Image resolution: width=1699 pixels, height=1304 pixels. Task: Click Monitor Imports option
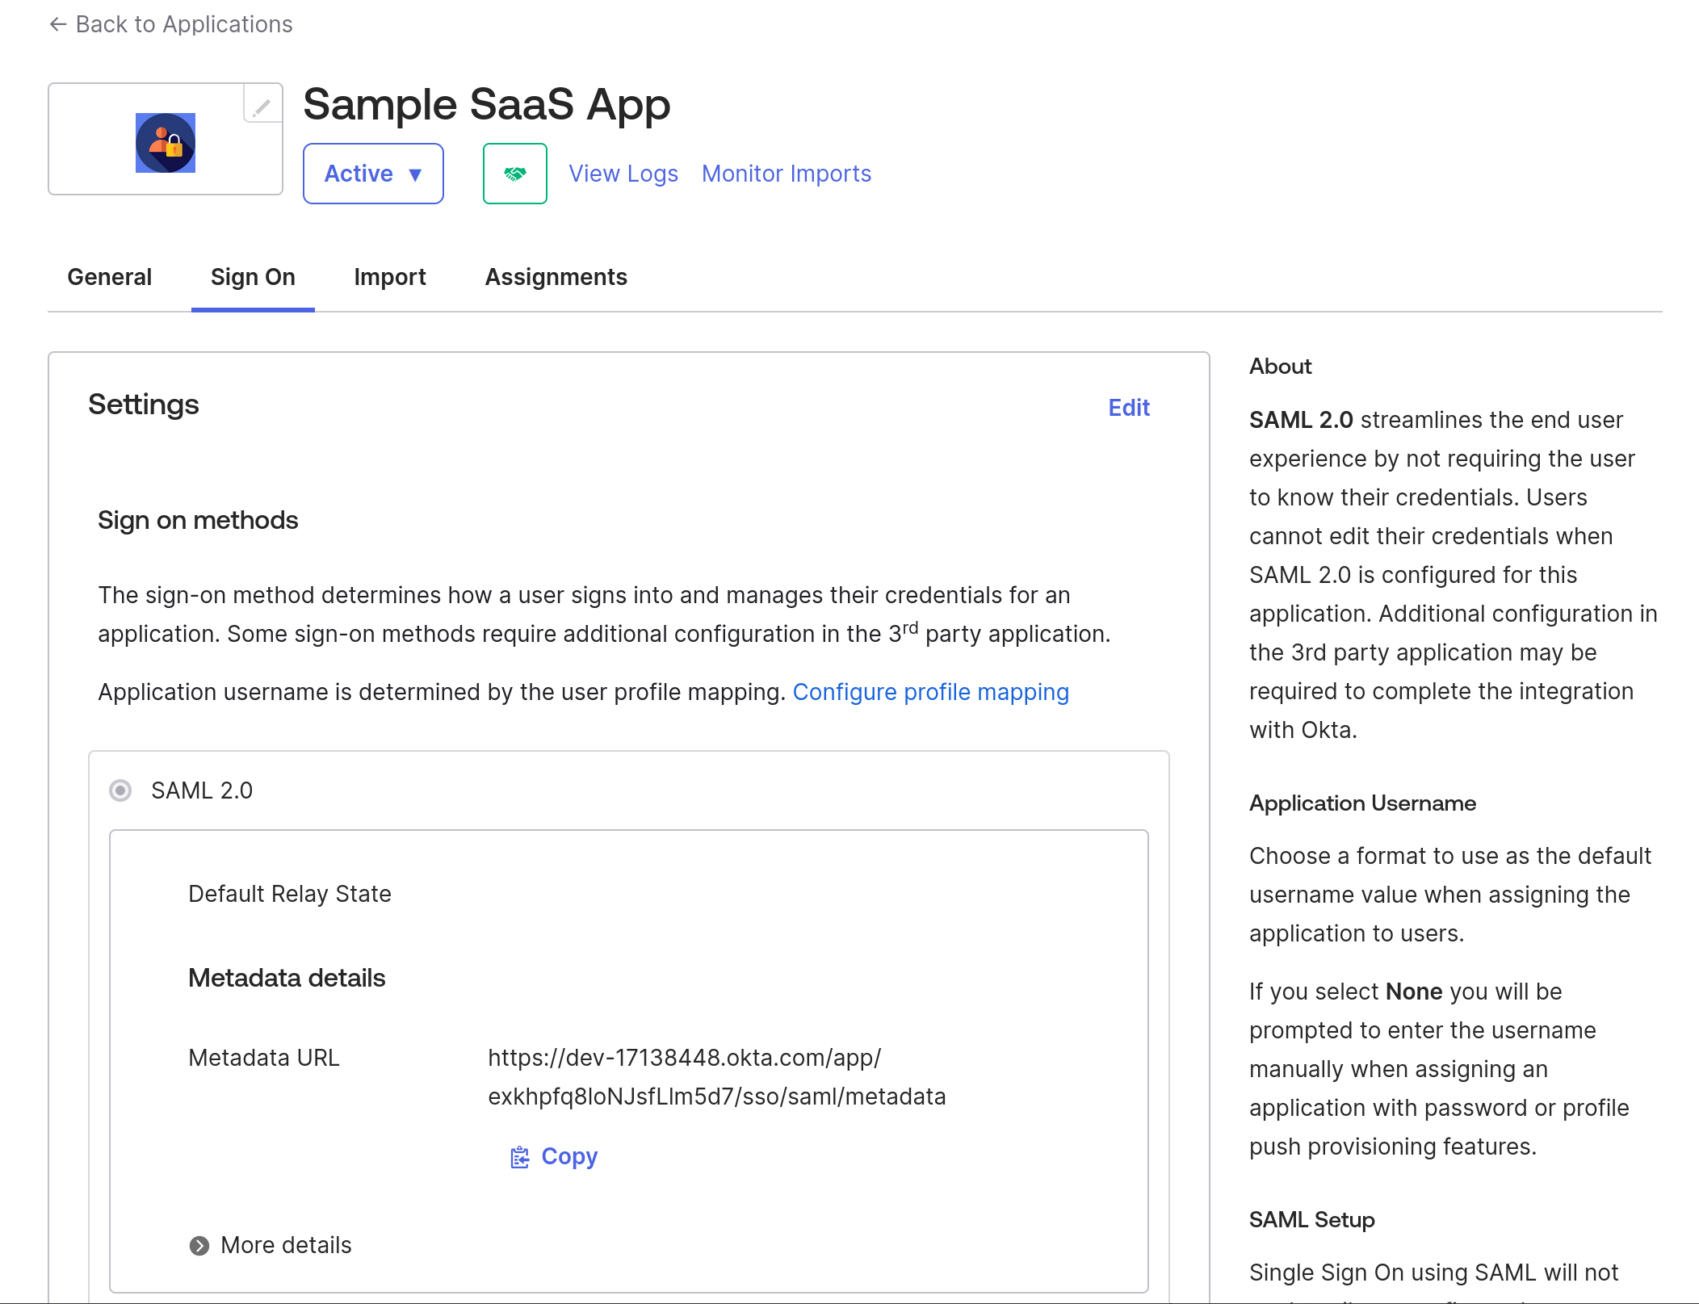pyautogui.click(x=787, y=174)
